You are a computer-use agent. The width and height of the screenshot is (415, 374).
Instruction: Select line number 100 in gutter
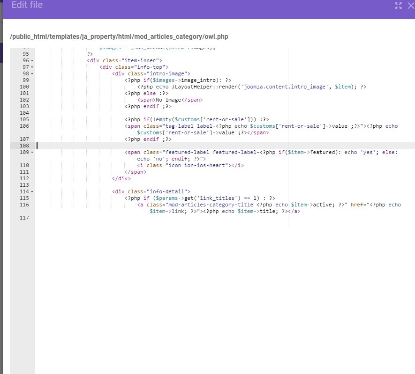(x=24, y=87)
